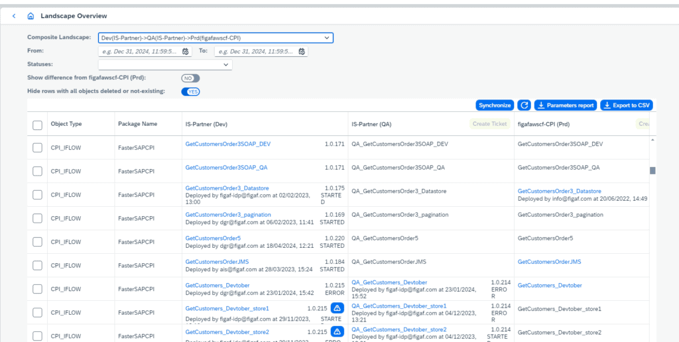This screenshot has height=342, width=679.
Task: Tick the select-all header checkbox
Action: (38, 125)
